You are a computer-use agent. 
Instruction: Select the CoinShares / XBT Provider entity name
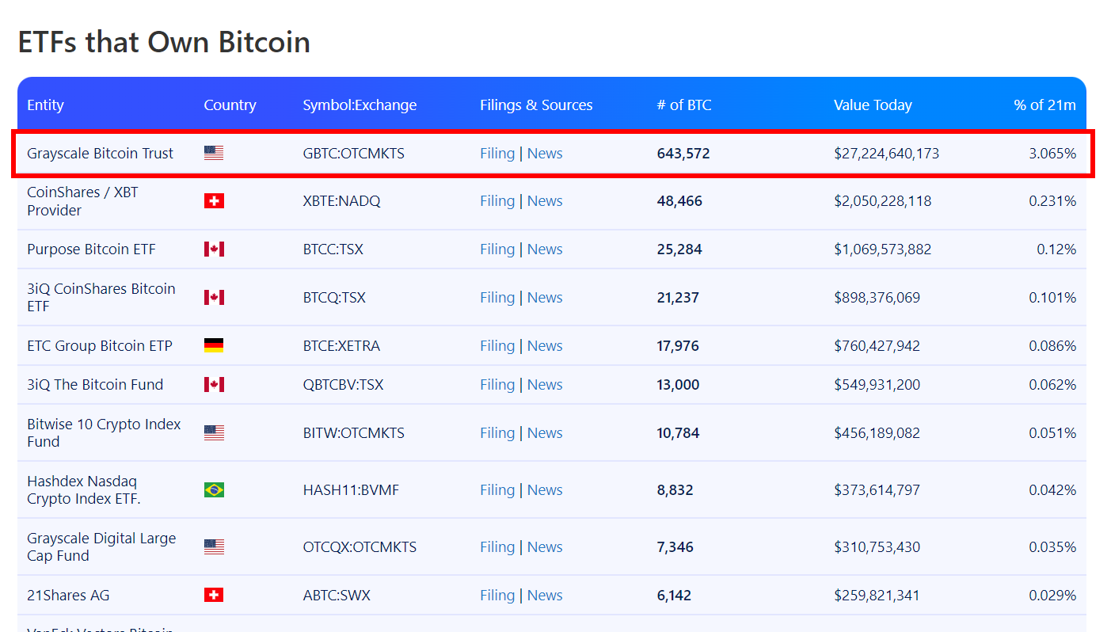[82, 201]
